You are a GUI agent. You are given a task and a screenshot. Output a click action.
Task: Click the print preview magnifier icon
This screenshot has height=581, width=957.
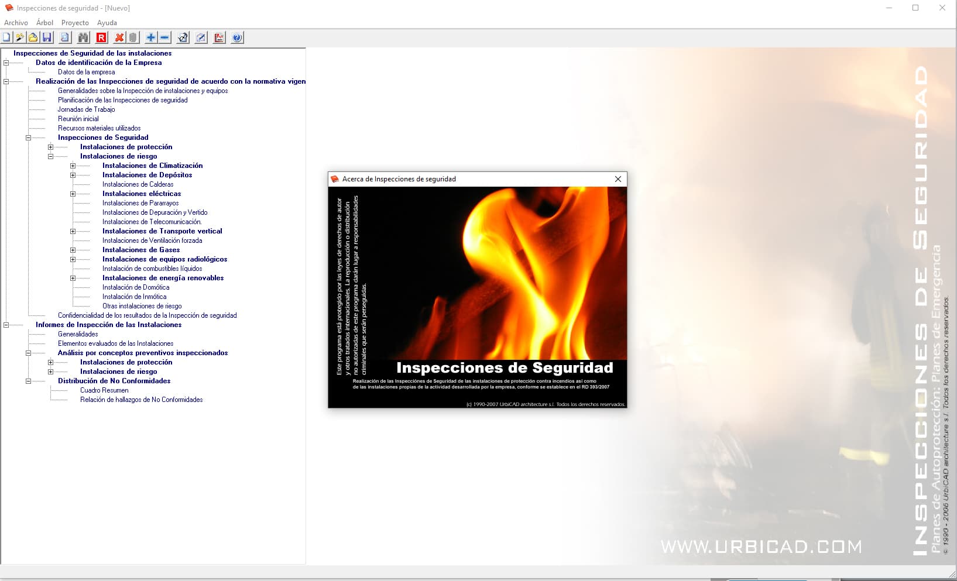click(65, 37)
